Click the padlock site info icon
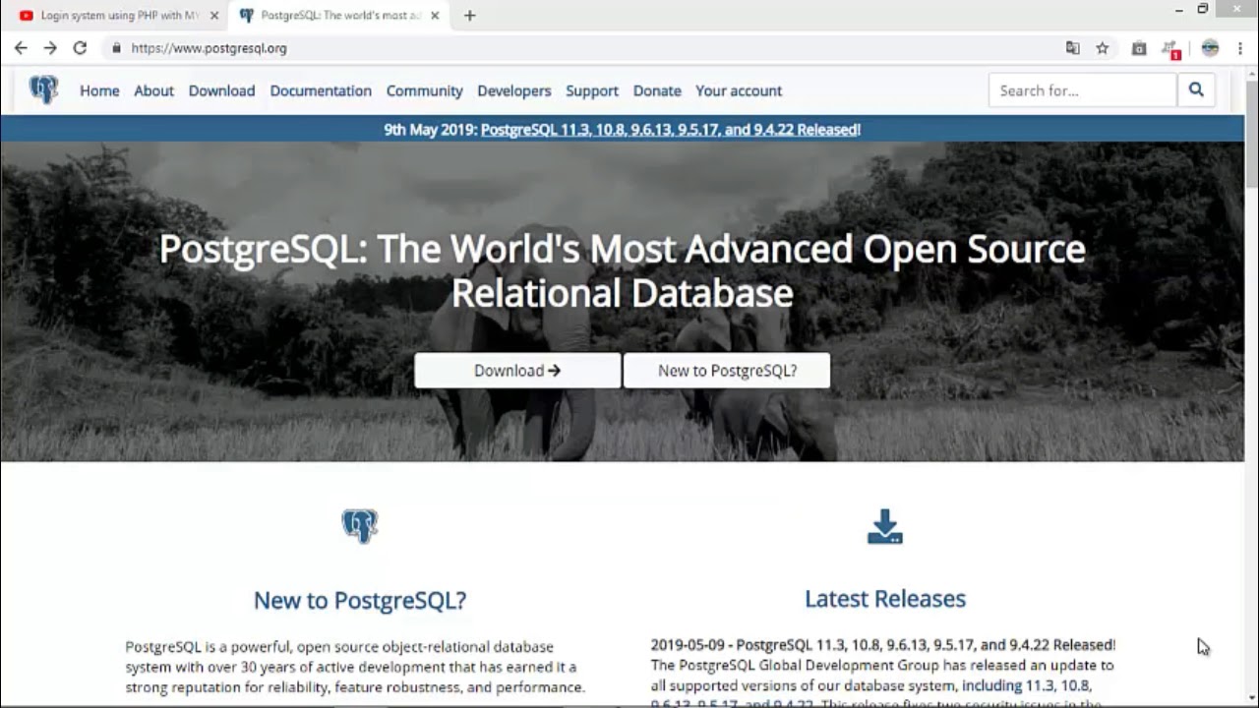This screenshot has width=1259, height=708. tap(116, 48)
